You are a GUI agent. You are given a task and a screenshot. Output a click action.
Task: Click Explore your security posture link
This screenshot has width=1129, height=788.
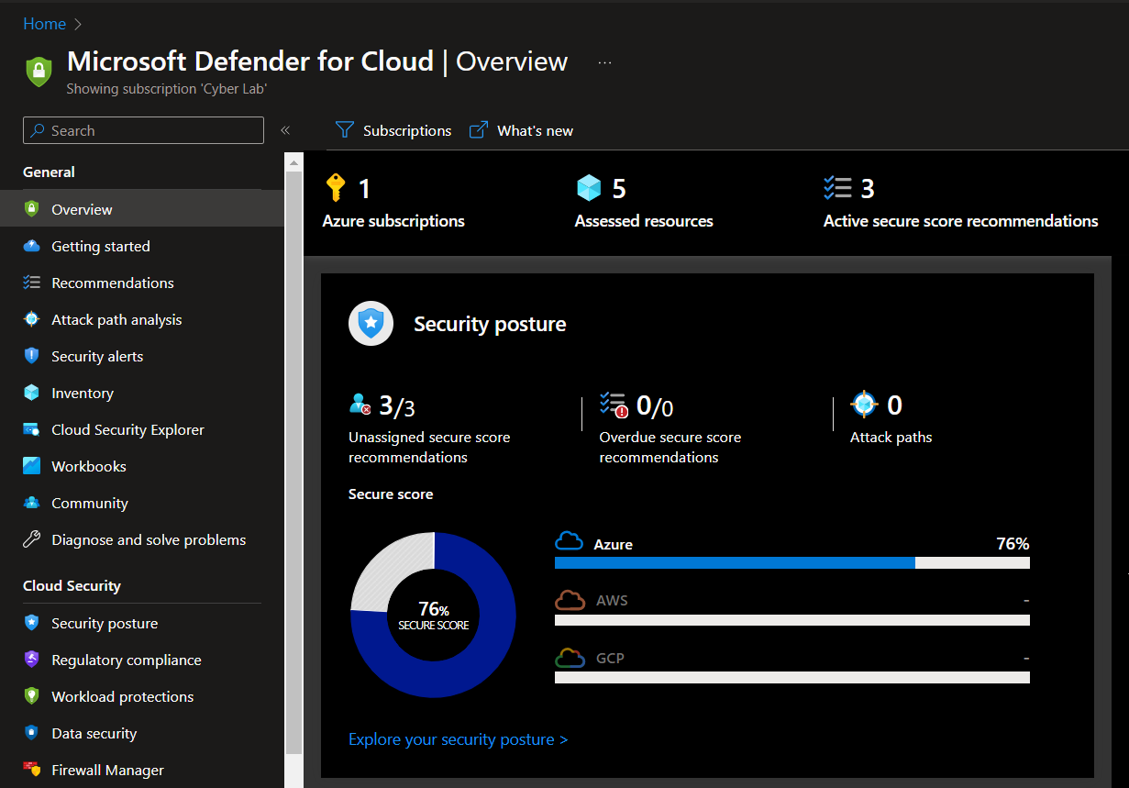pyautogui.click(x=459, y=739)
